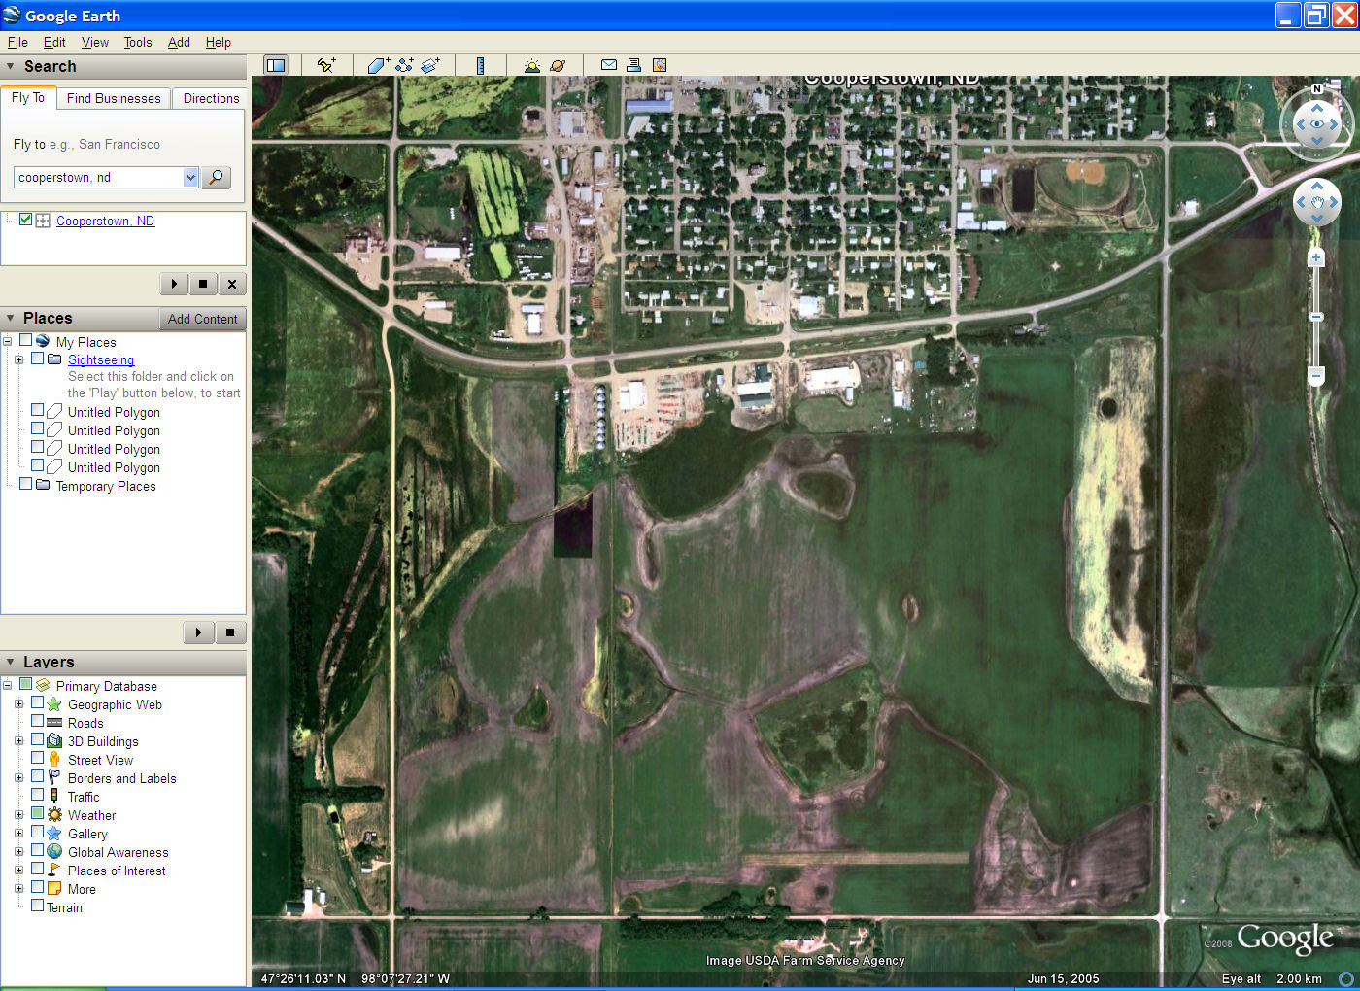
Task: Expand the Global Awareness layer node
Action: pyautogui.click(x=18, y=852)
